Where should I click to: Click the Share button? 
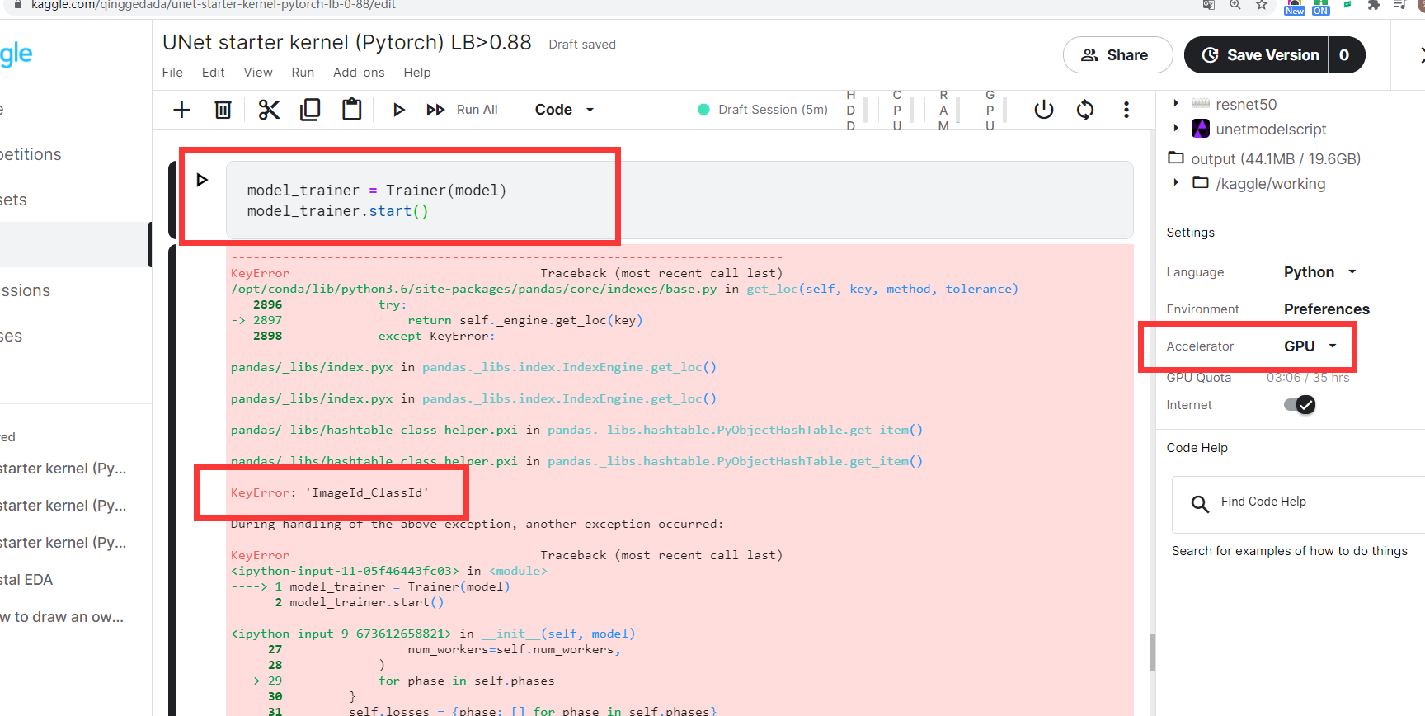tap(1117, 55)
